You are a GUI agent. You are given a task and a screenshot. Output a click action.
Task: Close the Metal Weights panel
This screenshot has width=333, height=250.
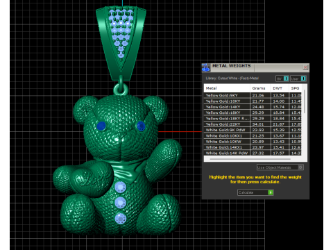pos(305,67)
